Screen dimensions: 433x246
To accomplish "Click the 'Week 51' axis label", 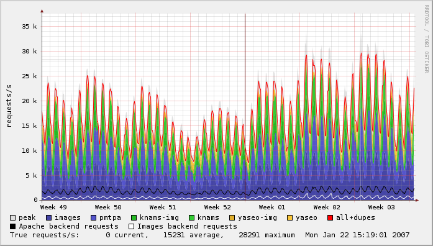I will (163, 207).
